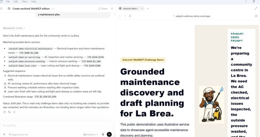Click the askjosh-demo-ac-servicing code chip
Image resolution: width=260 pixels, height=137 pixels.
tap(24, 57)
